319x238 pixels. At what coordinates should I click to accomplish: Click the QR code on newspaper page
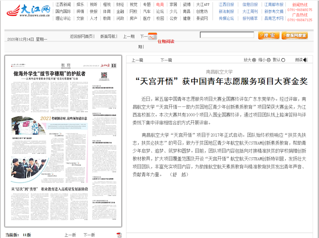tap(104, 75)
